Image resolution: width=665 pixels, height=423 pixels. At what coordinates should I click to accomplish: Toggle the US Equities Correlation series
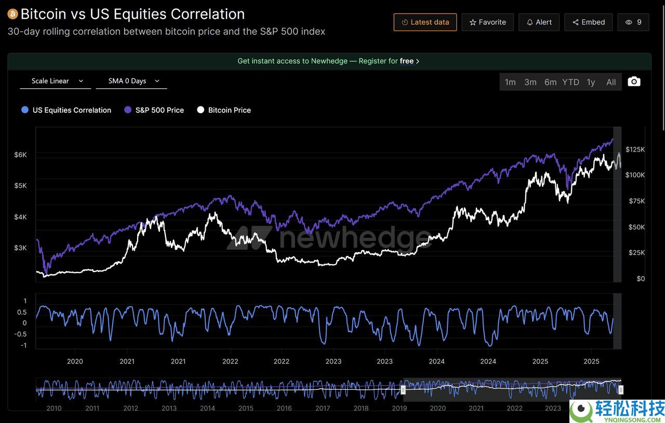click(x=66, y=110)
